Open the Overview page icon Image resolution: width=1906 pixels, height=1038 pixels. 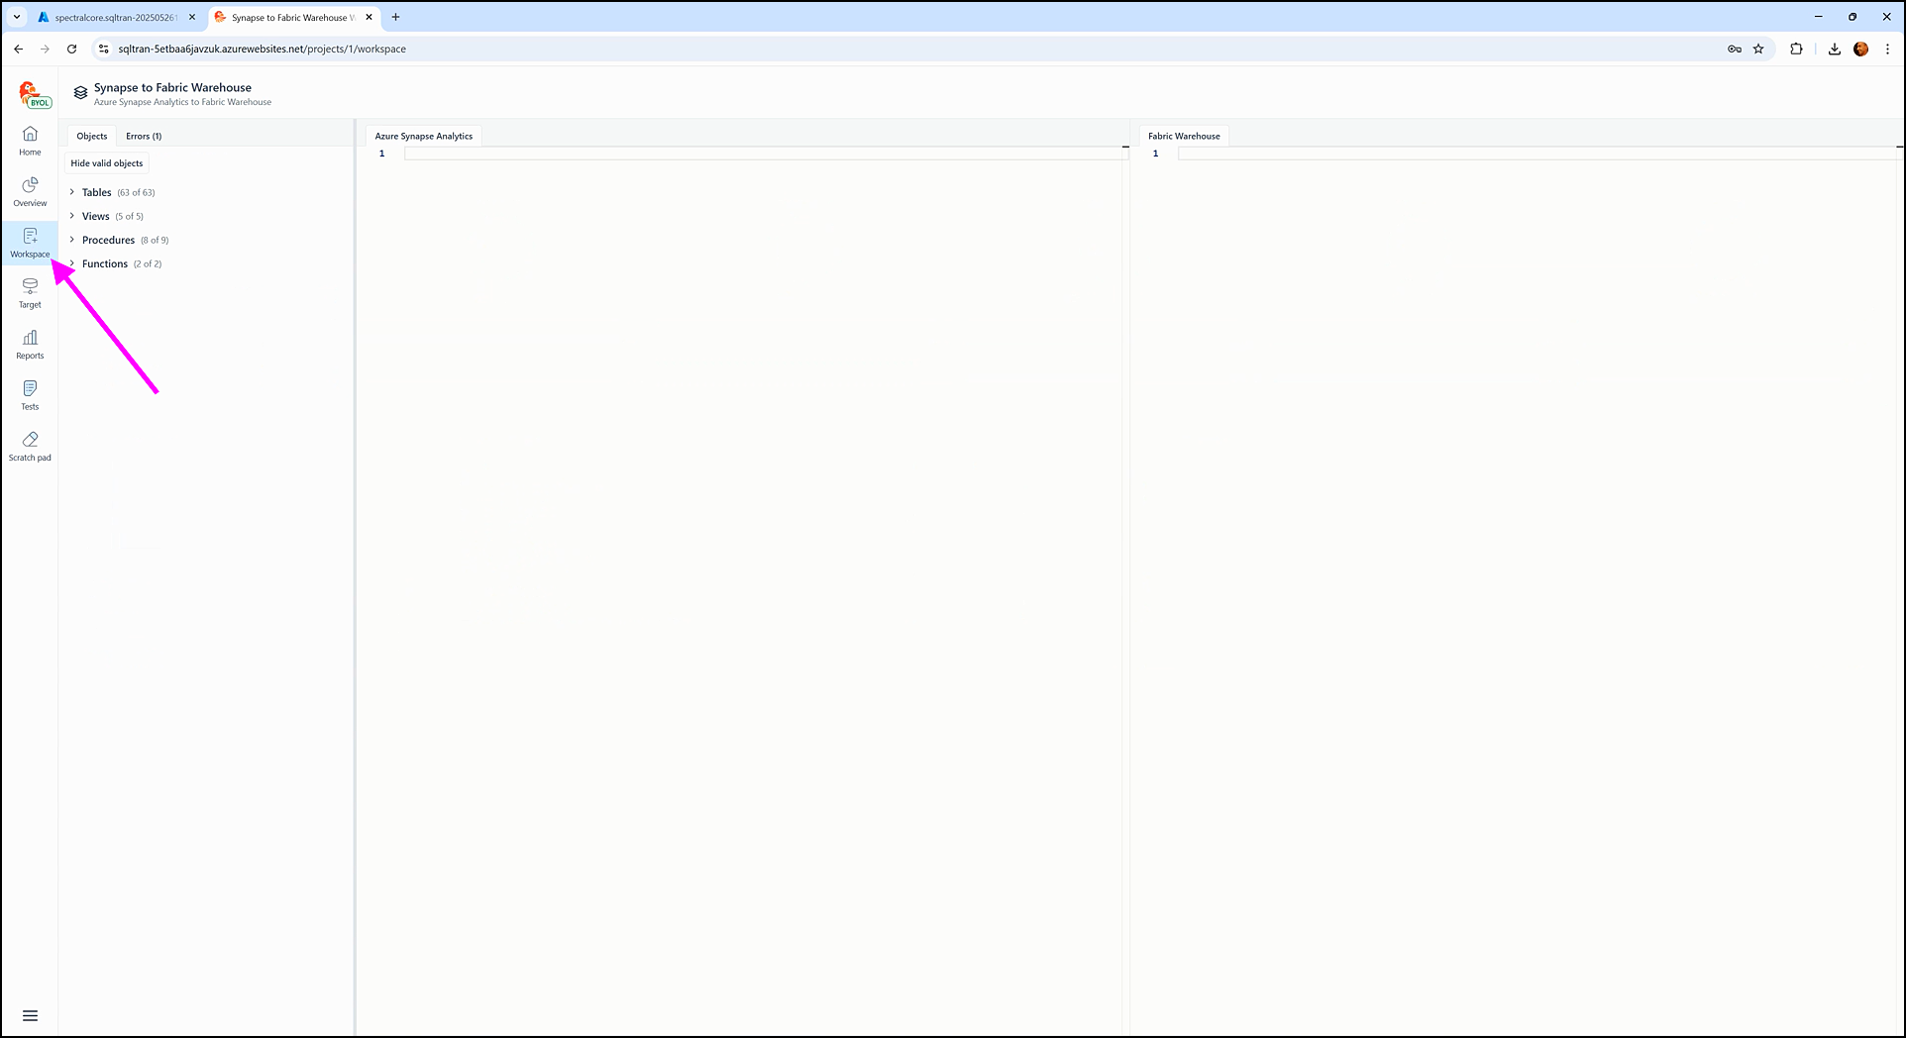[x=30, y=186]
